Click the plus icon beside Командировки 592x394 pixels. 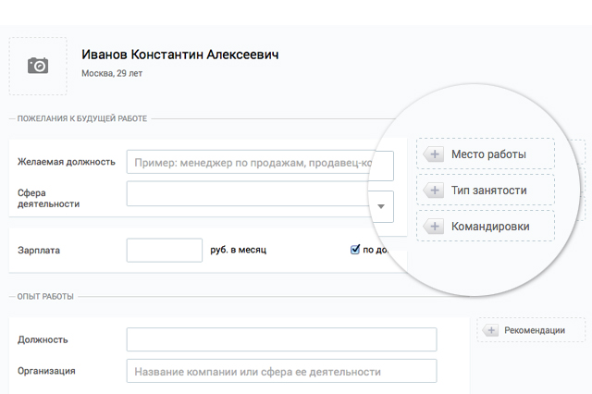click(433, 226)
